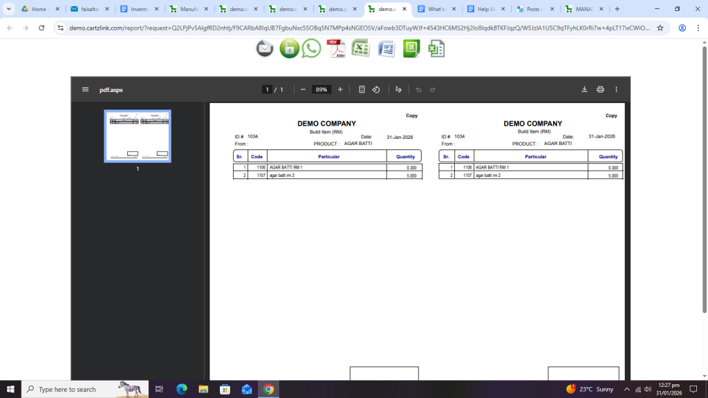Screen dimensions: 708x398
Task: Show hidden system tray icons
Action: pos(626,389)
